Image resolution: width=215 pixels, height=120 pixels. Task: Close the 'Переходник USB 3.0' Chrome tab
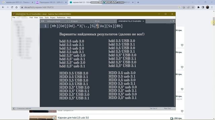[66, 2]
